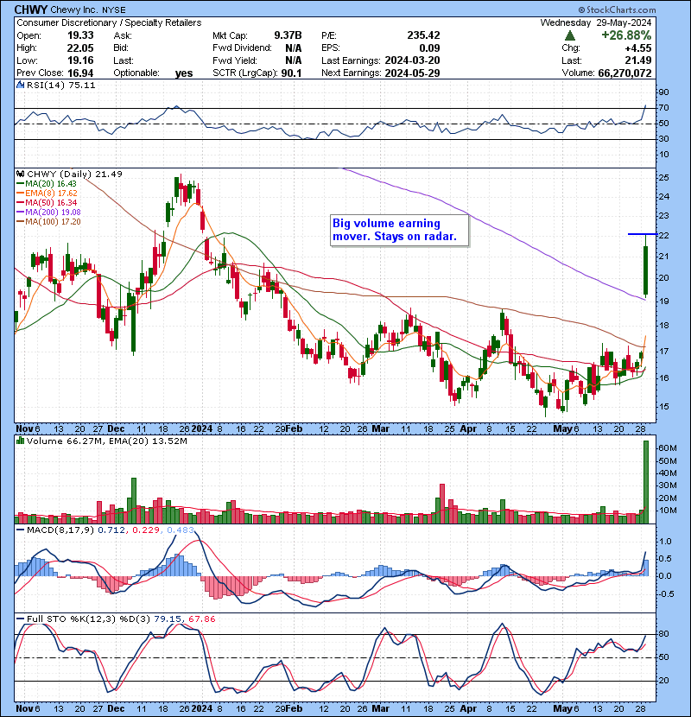The width and height of the screenshot is (691, 717).
Task: Click the EMA(8) 17.62 legend entry
Action: tap(48, 194)
